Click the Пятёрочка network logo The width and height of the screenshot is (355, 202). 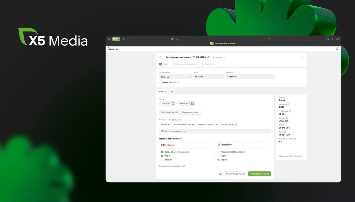pyautogui.click(x=168, y=145)
